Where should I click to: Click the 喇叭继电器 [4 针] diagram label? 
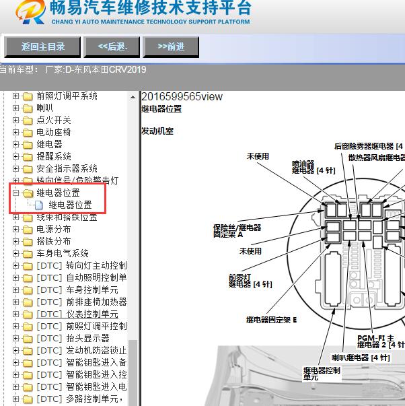pos(361,358)
